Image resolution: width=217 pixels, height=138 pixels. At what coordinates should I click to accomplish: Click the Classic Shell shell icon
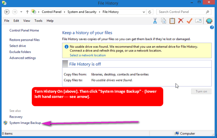209,21
